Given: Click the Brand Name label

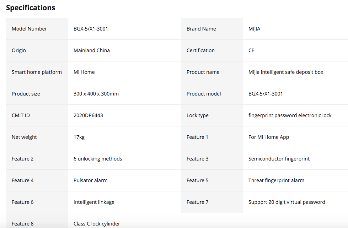Looking at the screenshot, I should (x=201, y=29).
